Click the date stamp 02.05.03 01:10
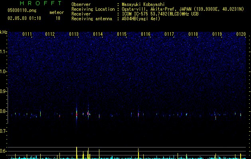This screenshot has width=251, height=159. pos(24,18)
